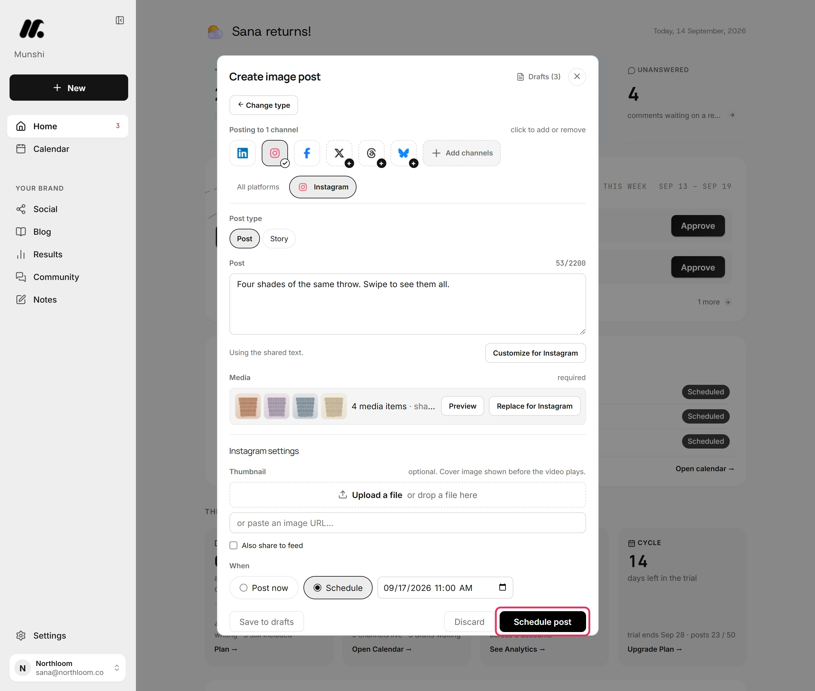Image resolution: width=815 pixels, height=691 pixels.
Task: Check Also share to feed
Action: [234, 545]
